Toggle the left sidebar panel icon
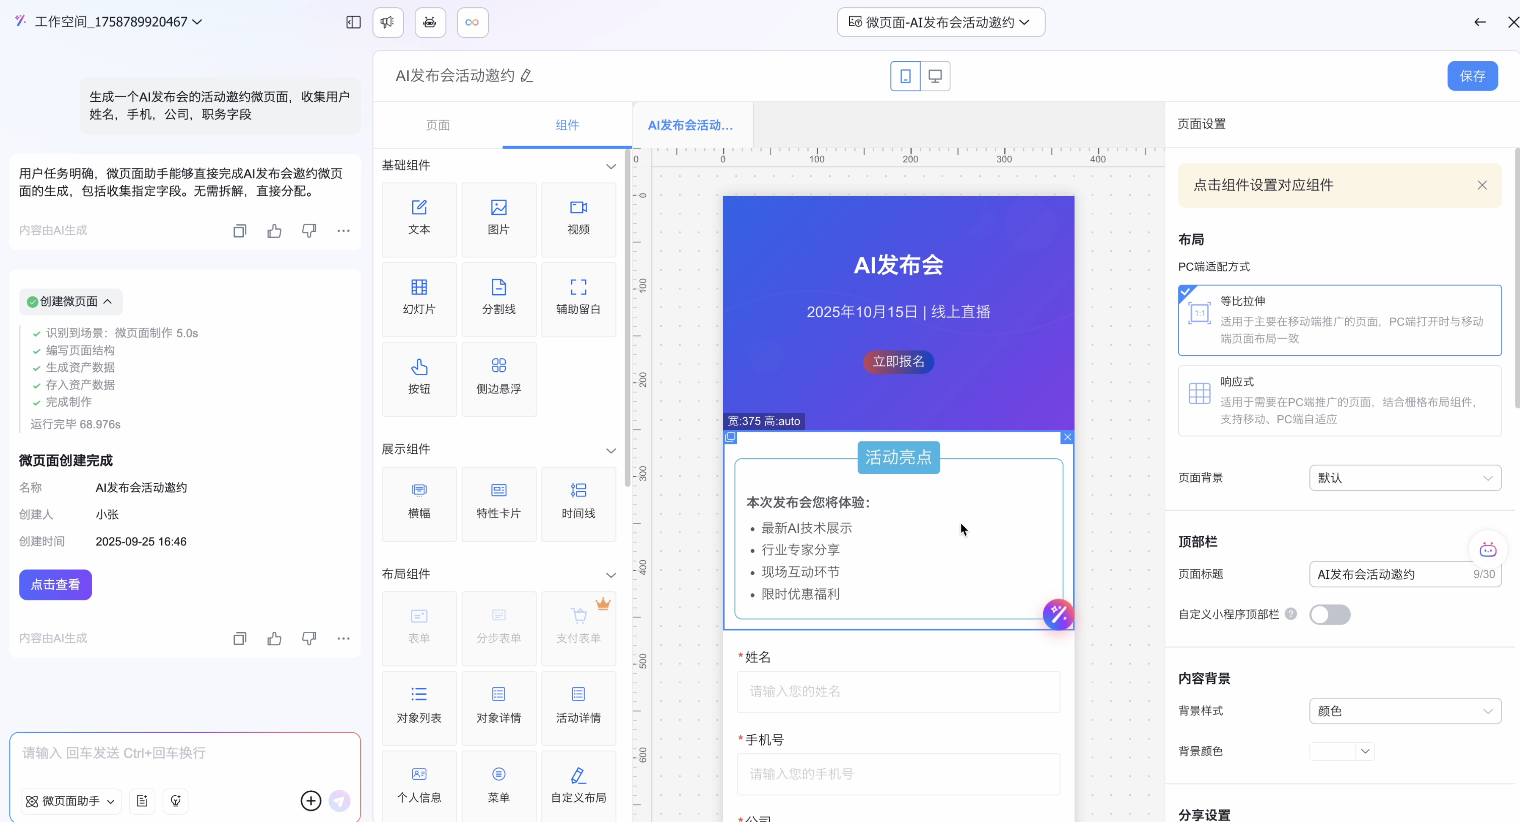Screen dimensions: 1520x822 click(353, 22)
